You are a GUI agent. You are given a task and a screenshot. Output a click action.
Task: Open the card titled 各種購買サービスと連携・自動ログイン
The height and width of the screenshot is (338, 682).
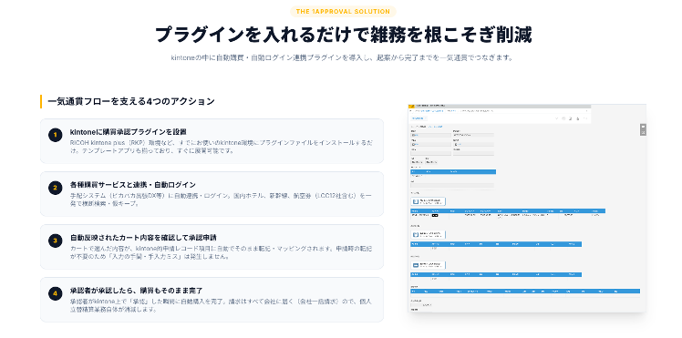tap(212, 194)
